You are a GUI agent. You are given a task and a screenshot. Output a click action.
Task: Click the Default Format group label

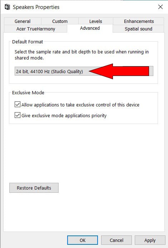28,42
